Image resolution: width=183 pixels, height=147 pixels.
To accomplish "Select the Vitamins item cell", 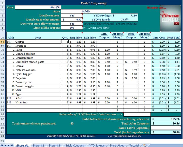I will [x=38, y=102].
